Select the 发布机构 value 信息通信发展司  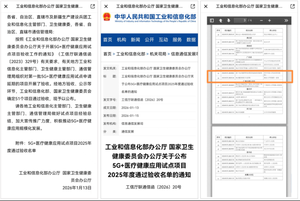(132, 124)
